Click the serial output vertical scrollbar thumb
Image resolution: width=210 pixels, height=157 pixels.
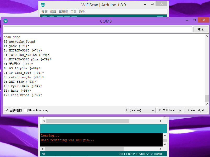tap(207, 98)
